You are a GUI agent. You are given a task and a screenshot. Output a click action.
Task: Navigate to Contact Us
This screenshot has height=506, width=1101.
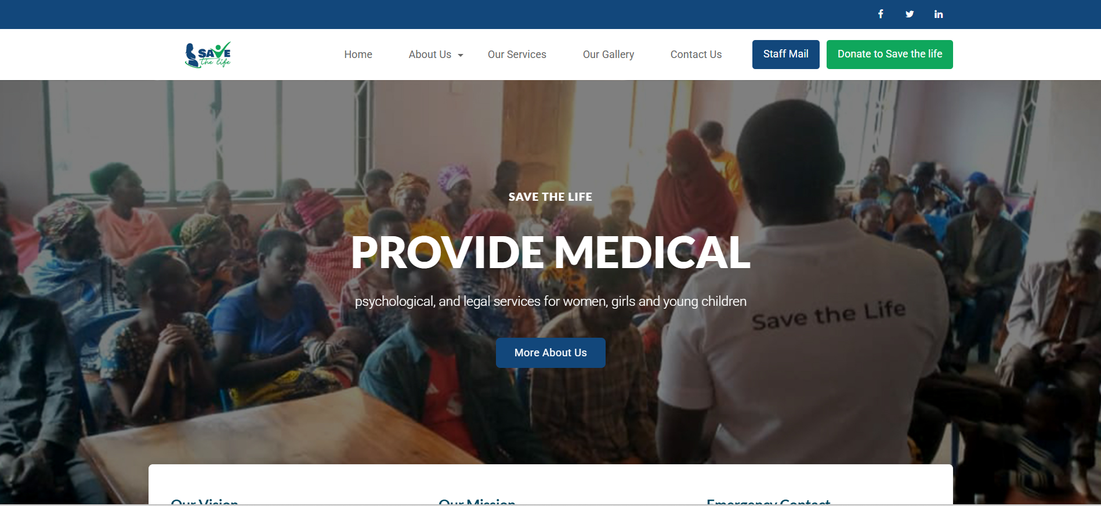696,55
